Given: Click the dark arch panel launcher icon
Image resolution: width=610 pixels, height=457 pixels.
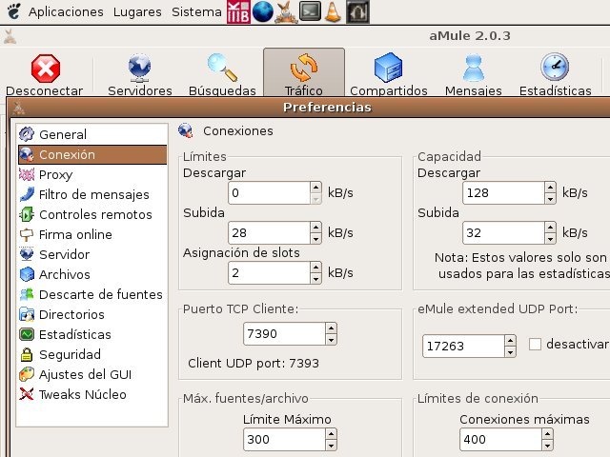Looking at the screenshot, I should pos(357,12).
